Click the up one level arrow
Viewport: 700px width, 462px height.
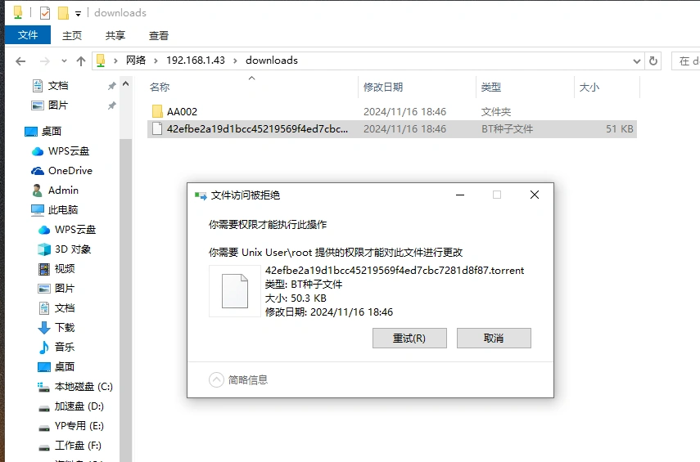pyautogui.click(x=80, y=61)
